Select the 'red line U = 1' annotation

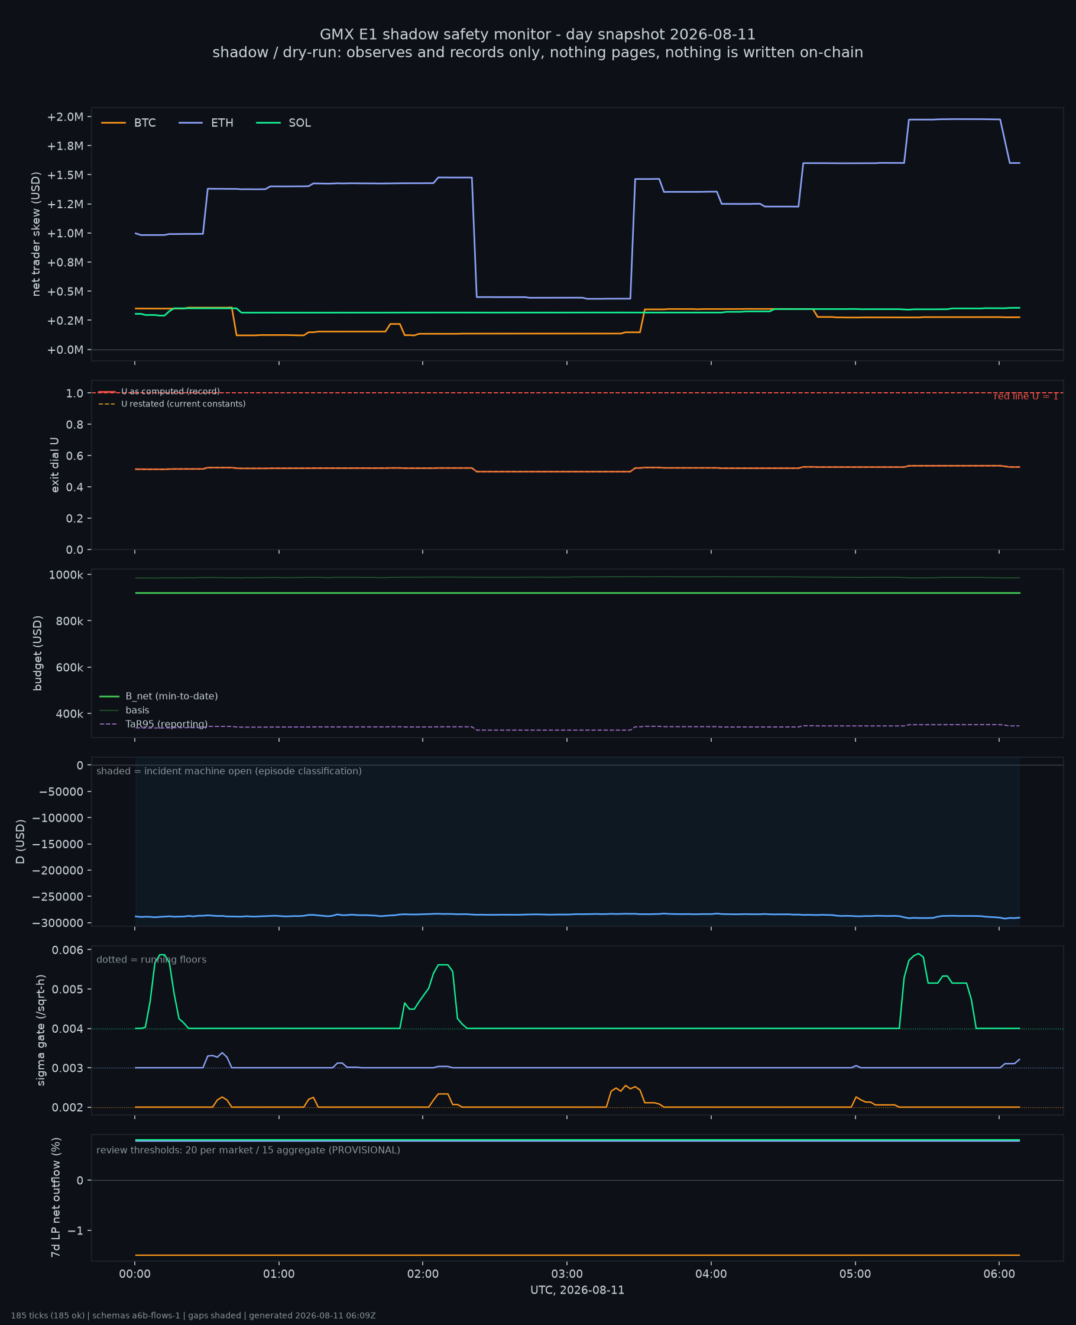tap(1026, 397)
